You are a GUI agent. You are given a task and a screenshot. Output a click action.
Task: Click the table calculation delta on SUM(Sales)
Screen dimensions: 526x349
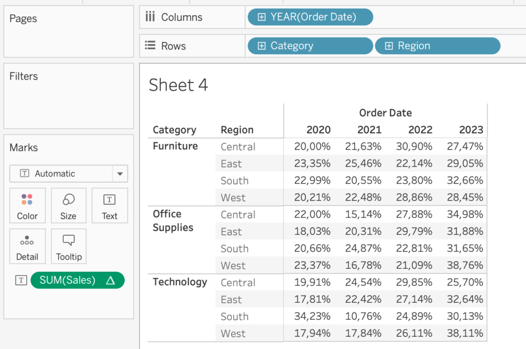(x=110, y=280)
